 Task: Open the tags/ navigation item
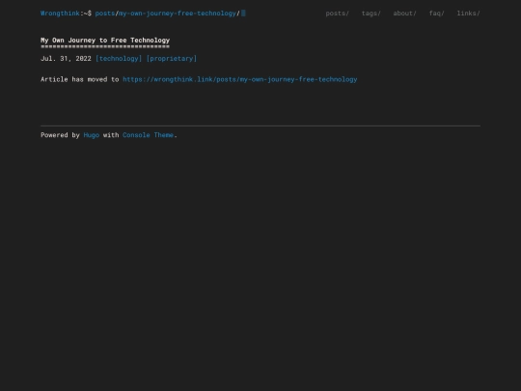pyautogui.click(x=371, y=14)
